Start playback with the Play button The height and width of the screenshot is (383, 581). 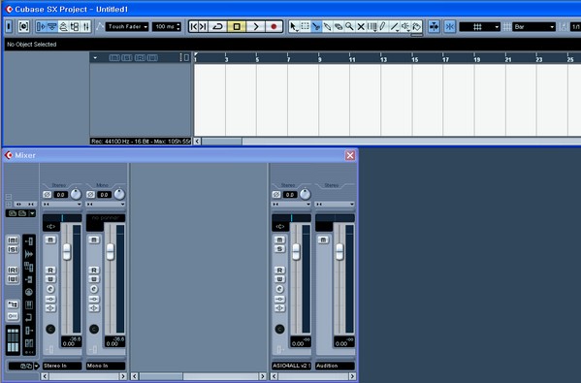tap(256, 27)
